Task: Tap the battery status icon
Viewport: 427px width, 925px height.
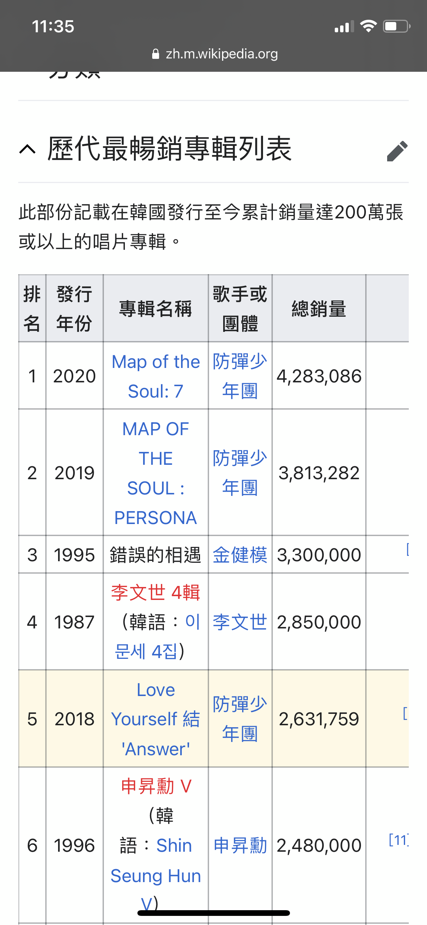Action: (397, 26)
